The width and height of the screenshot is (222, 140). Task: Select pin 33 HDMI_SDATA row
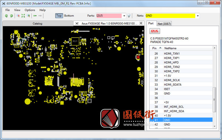pyautogui.click(x=181, y=85)
